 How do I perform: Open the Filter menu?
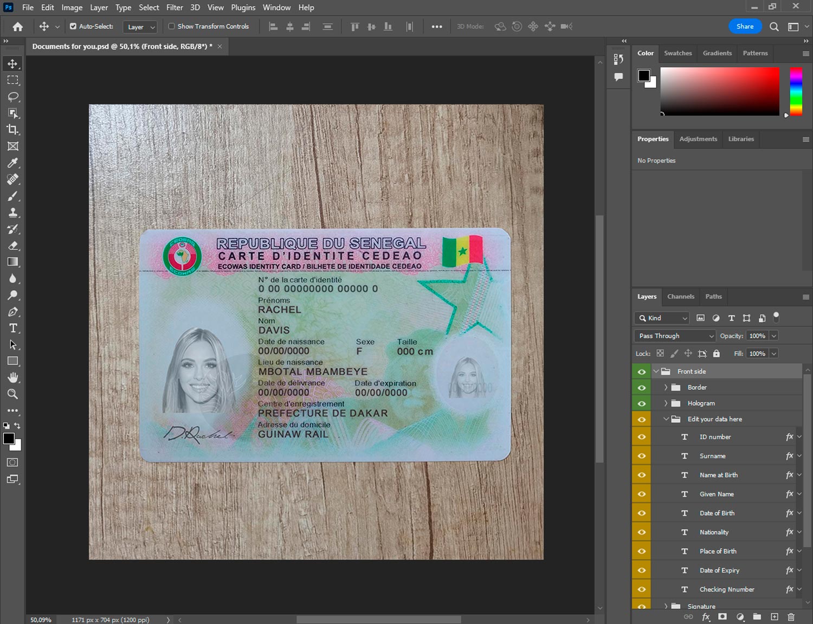click(x=175, y=8)
